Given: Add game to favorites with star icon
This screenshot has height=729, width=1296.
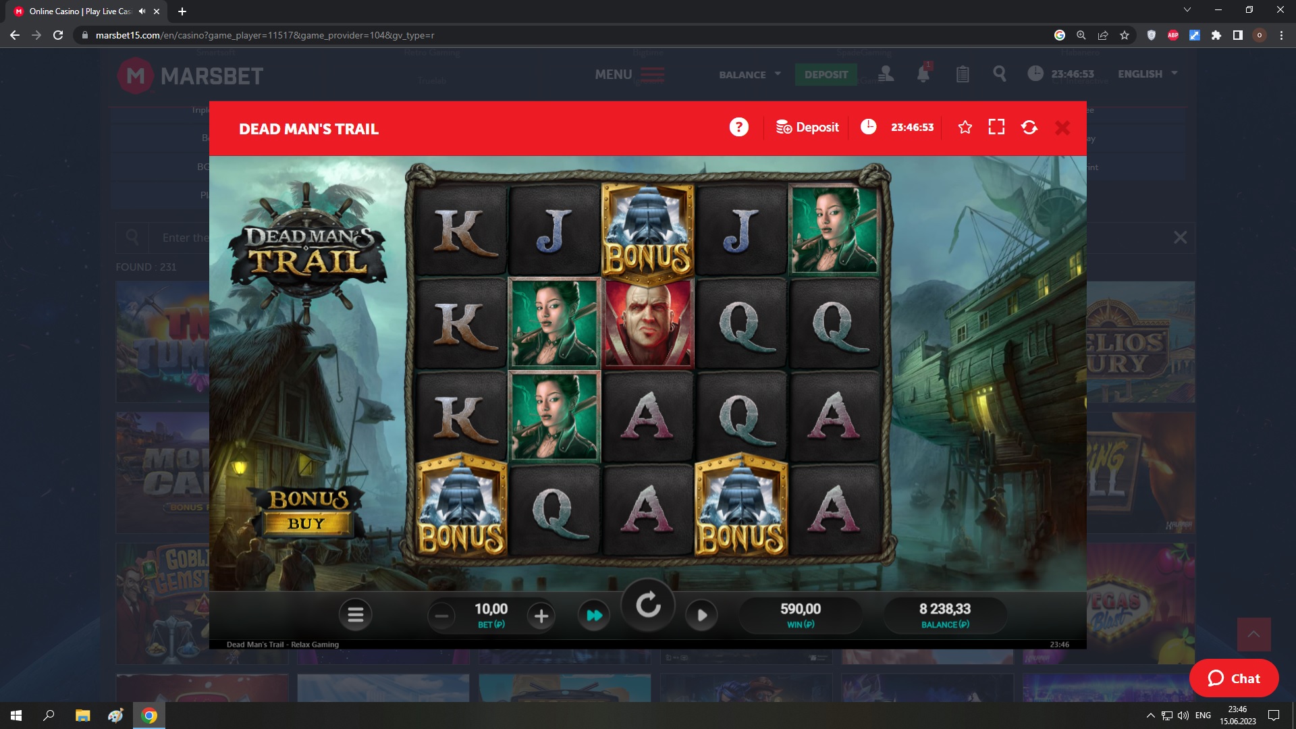Looking at the screenshot, I should click(x=965, y=127).
